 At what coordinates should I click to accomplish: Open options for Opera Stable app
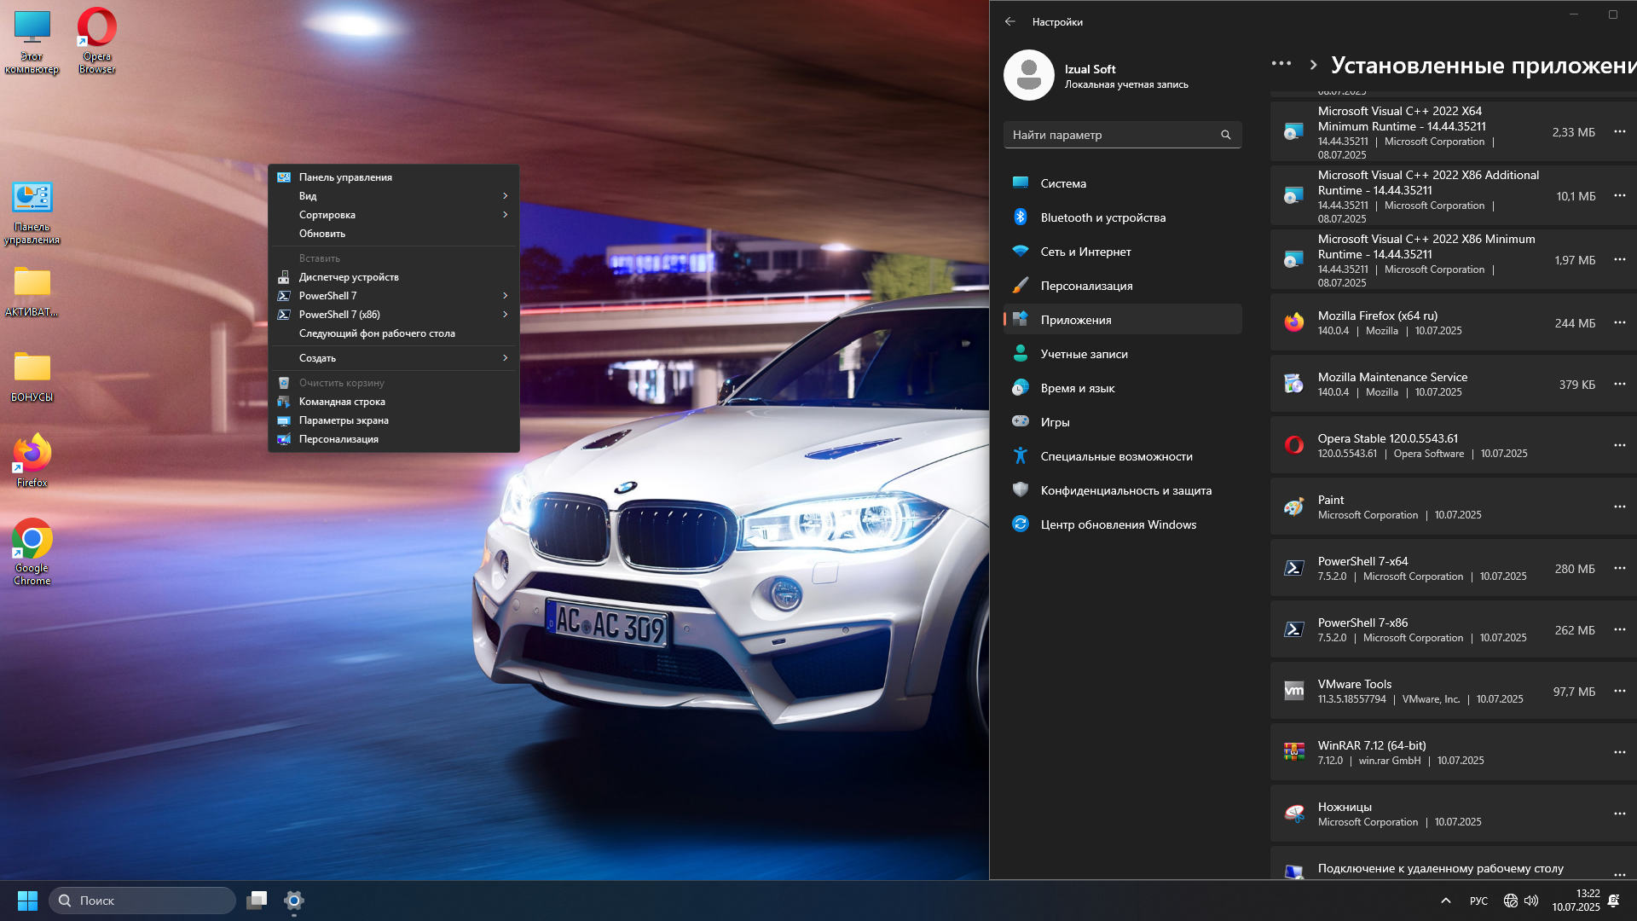pos(1619,445)
